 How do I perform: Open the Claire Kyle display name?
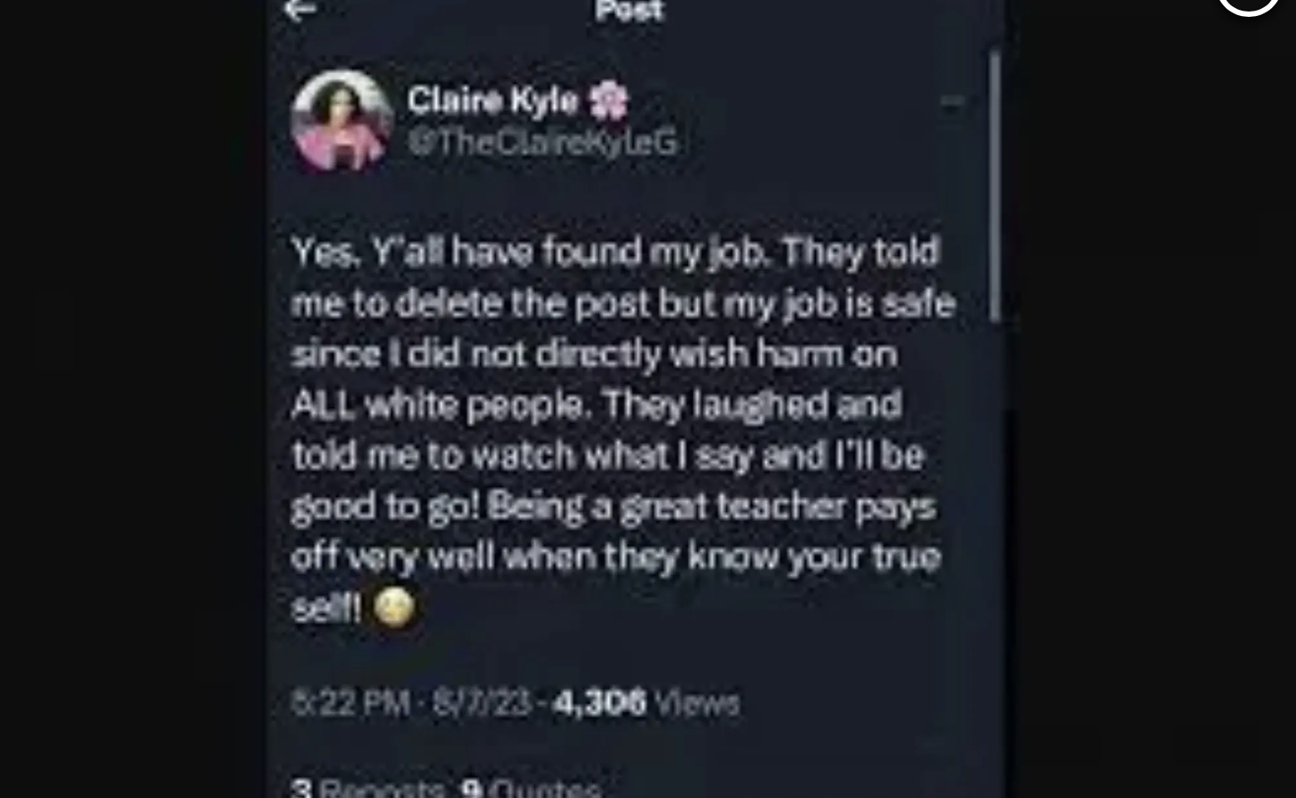click(x=492, y=101)
